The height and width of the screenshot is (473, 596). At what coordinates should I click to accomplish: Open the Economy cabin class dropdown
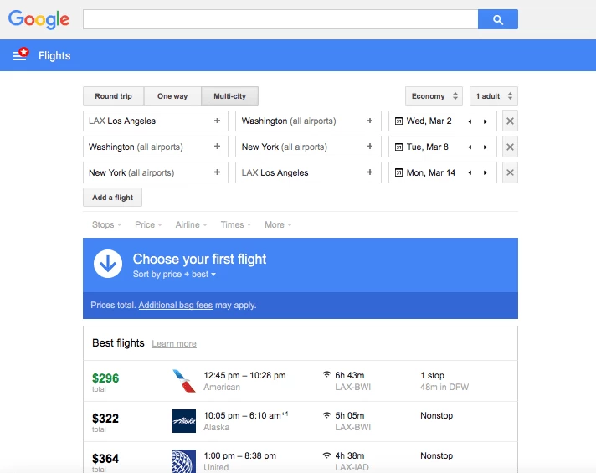pos(434,96)
